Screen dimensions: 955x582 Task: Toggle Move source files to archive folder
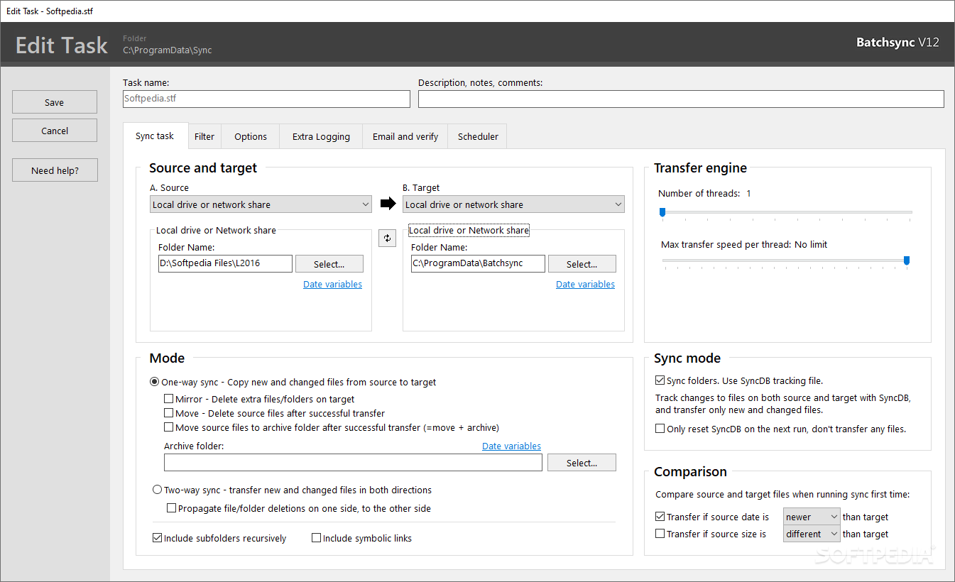tap(169, 427)
